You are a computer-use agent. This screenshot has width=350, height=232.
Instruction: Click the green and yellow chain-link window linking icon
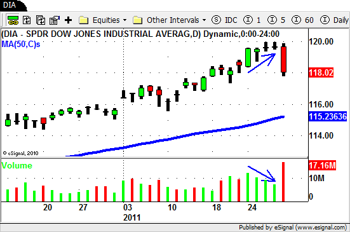[13, 20]
